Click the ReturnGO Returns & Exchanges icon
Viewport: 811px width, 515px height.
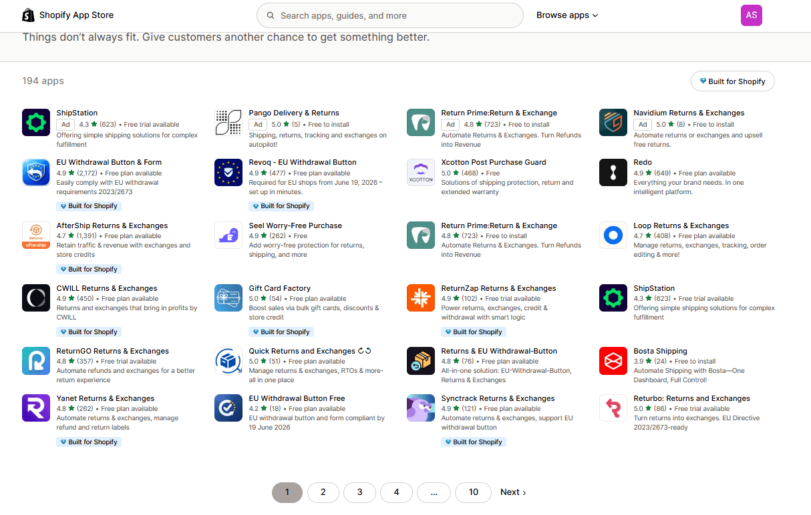tap(36, 361)
